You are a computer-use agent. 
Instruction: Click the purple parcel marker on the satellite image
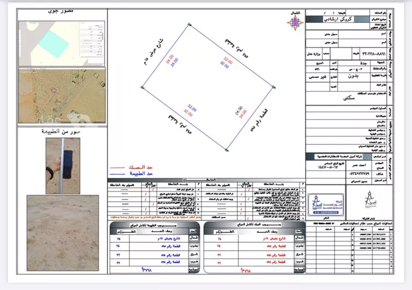54,90
